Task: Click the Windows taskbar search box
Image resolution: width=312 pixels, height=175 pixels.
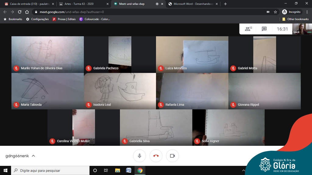Action: 50,170
